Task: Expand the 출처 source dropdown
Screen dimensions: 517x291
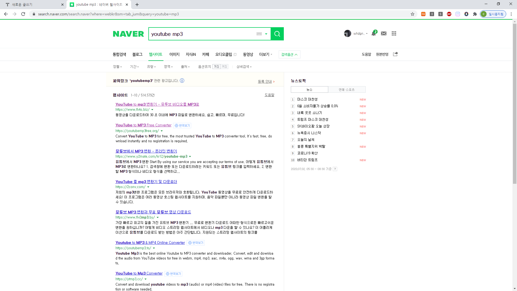Action: [185, 67]
